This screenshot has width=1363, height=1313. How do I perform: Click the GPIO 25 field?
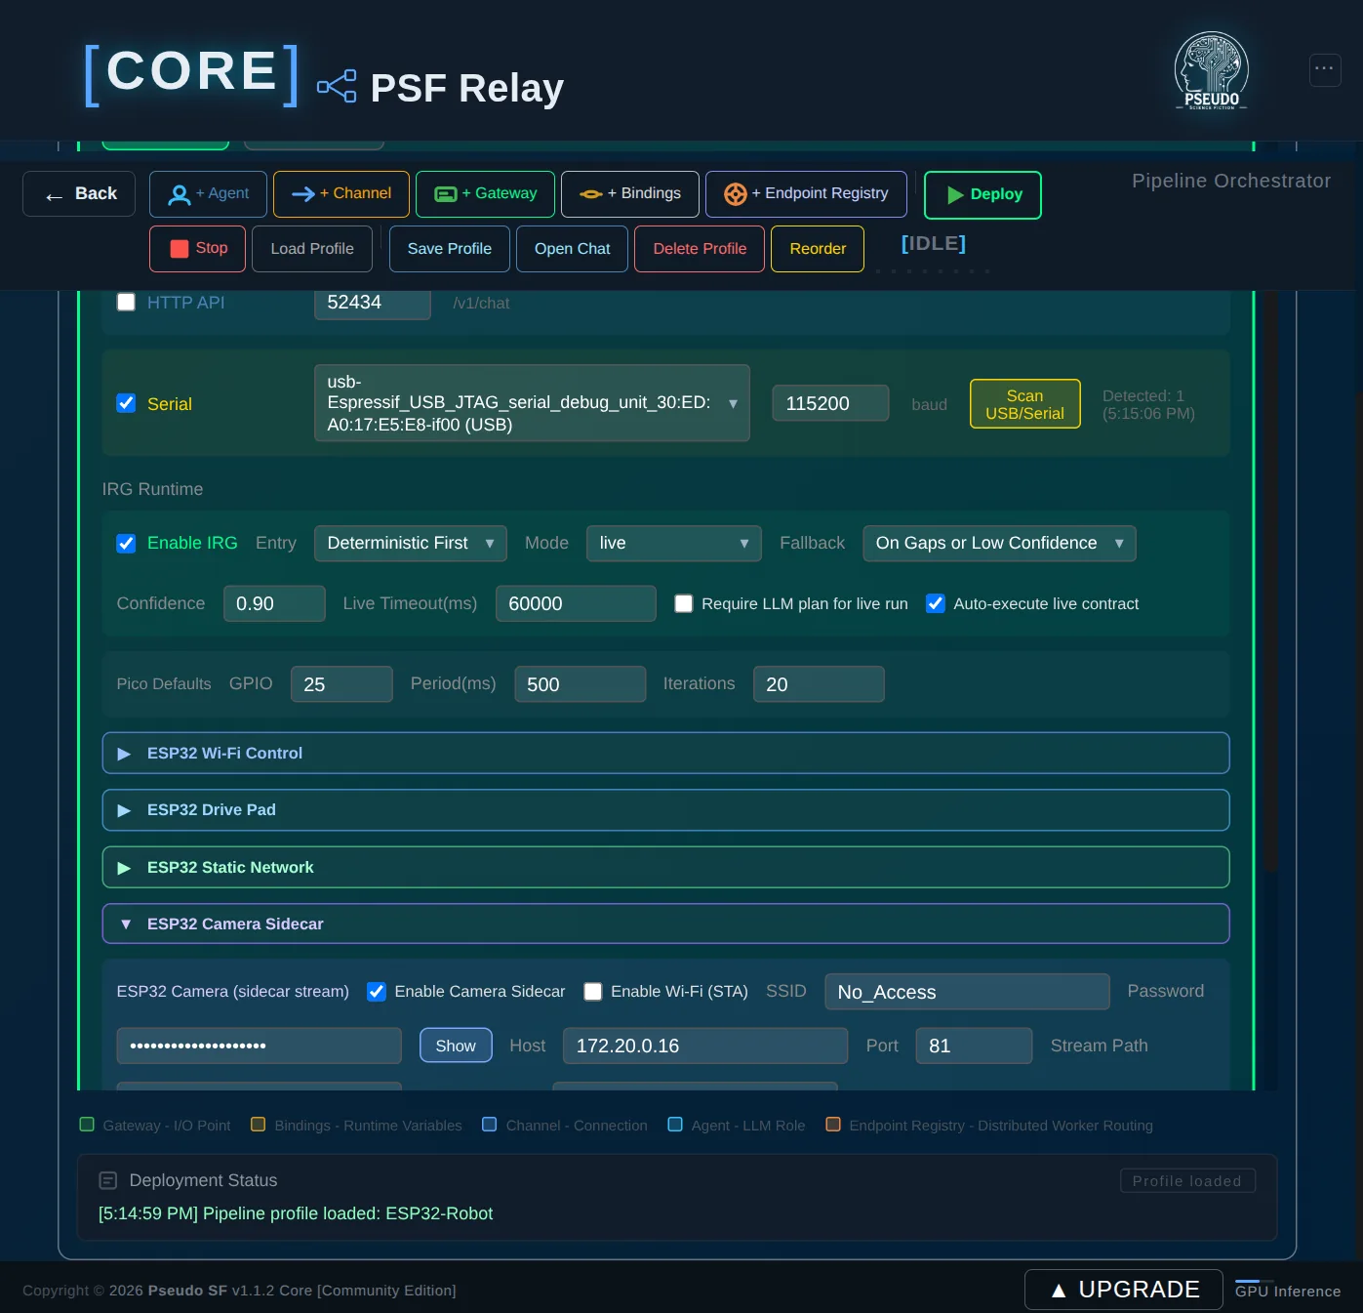click(x=341, y=684)
